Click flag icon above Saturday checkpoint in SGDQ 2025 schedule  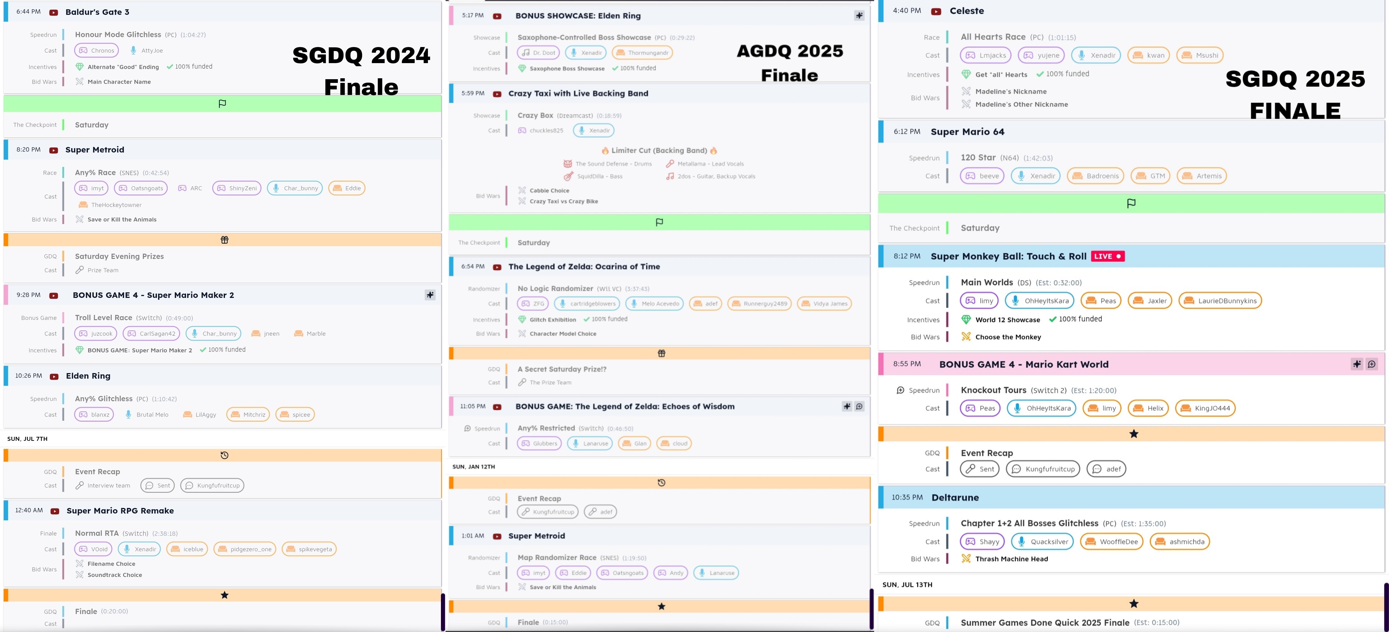tap(1131, 203)
